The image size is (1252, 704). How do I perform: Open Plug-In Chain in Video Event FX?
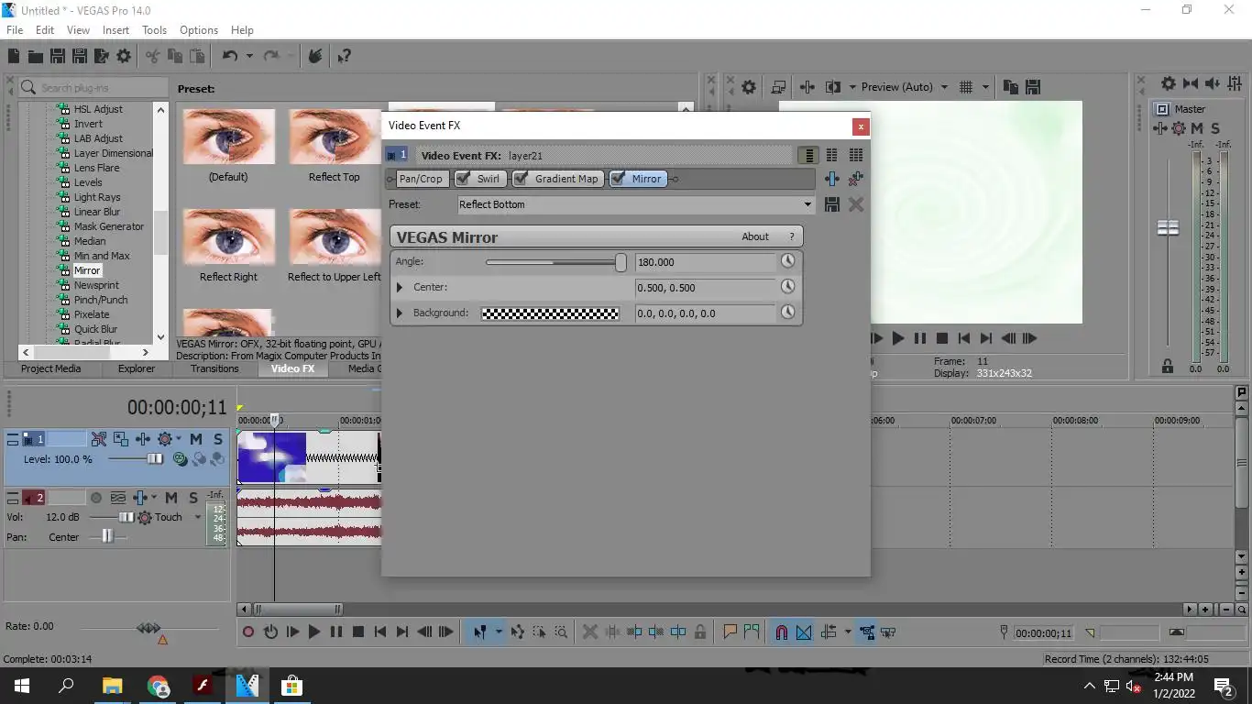point(831,179)
